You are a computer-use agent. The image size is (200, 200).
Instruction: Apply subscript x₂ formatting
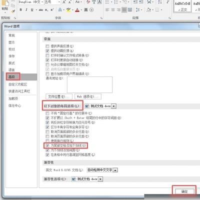point(46,10)
